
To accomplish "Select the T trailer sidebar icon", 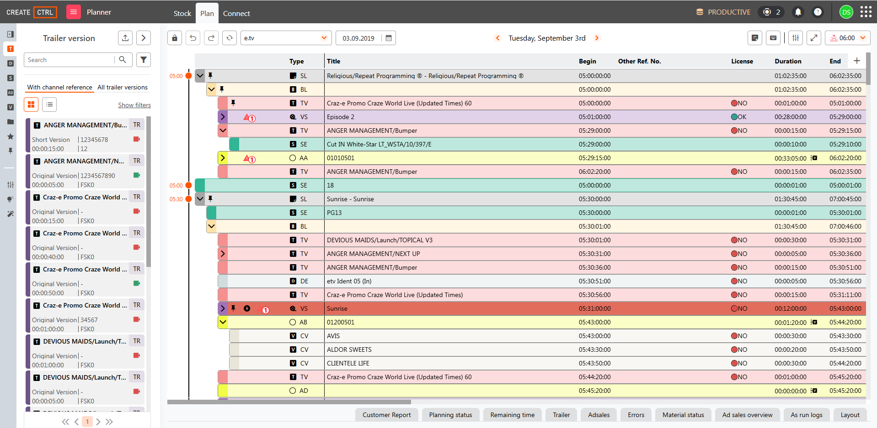I will tap(11, 49).
